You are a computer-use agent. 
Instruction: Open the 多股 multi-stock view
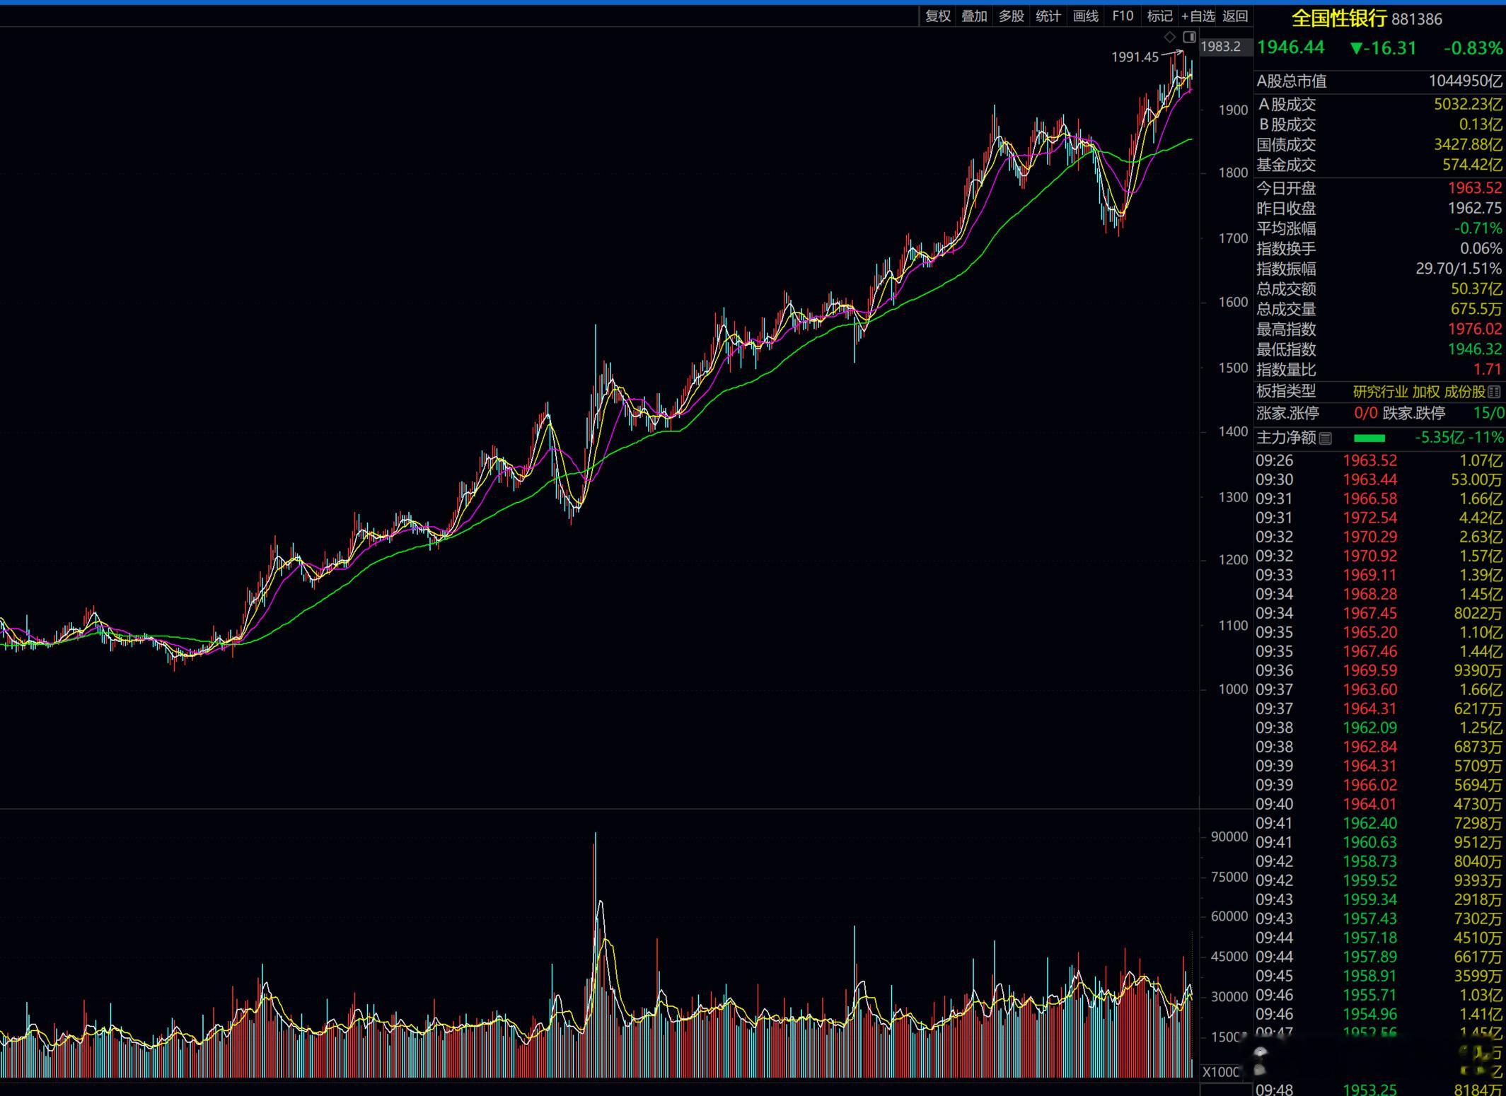1011,16
